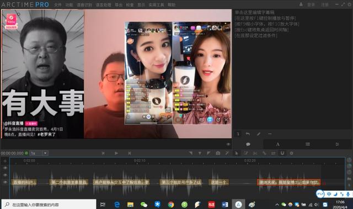Play the video from the transport controls
The image size is (353, 209).
[x=116, y=153]
